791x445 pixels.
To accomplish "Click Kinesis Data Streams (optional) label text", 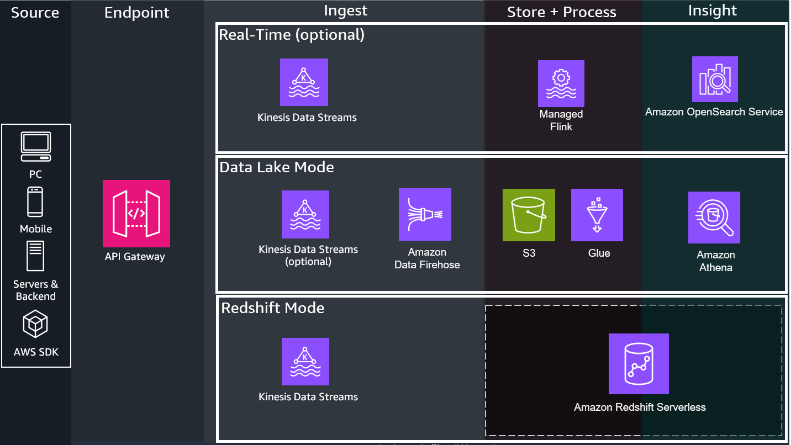I will point(308,255).
